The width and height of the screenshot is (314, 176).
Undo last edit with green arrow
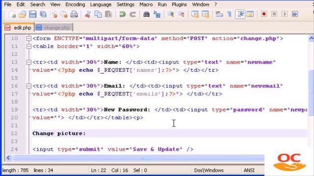coord(122,14)
